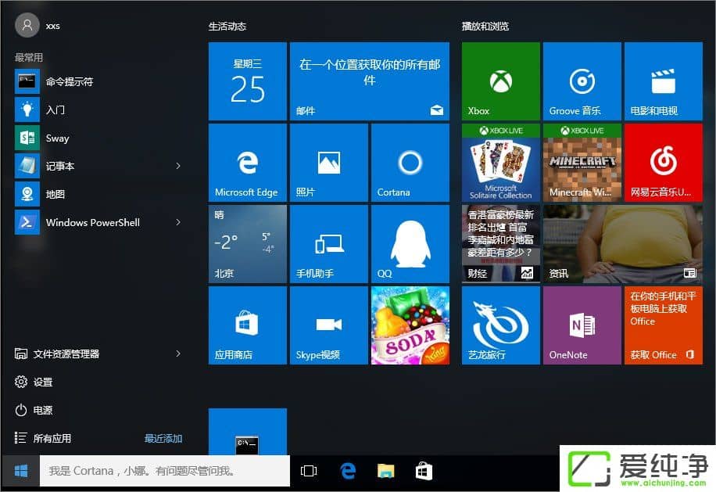The image size is (716, 492).
Task: Launch QQ from its penguin tile
Action: (x=410, y=243)
